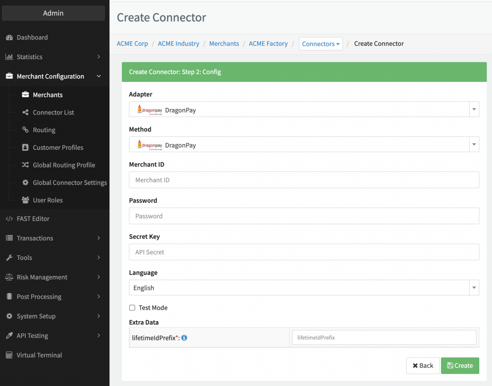Open the Connectors breadcrumb dropdown
492x386 pixels.
click(321, 44)
